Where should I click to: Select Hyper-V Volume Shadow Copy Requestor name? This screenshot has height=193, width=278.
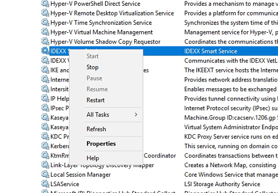(x=106, y=42)
